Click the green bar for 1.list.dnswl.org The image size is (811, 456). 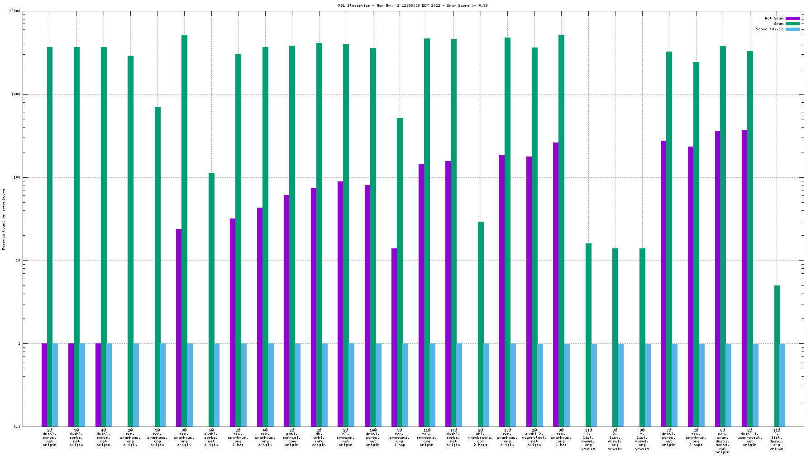(588, 335)
